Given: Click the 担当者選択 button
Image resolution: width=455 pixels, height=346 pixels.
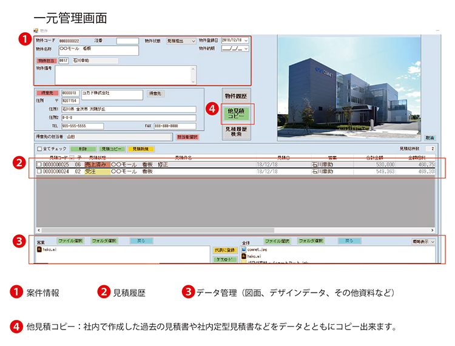Looking at the screenshot, I should 187,137.
